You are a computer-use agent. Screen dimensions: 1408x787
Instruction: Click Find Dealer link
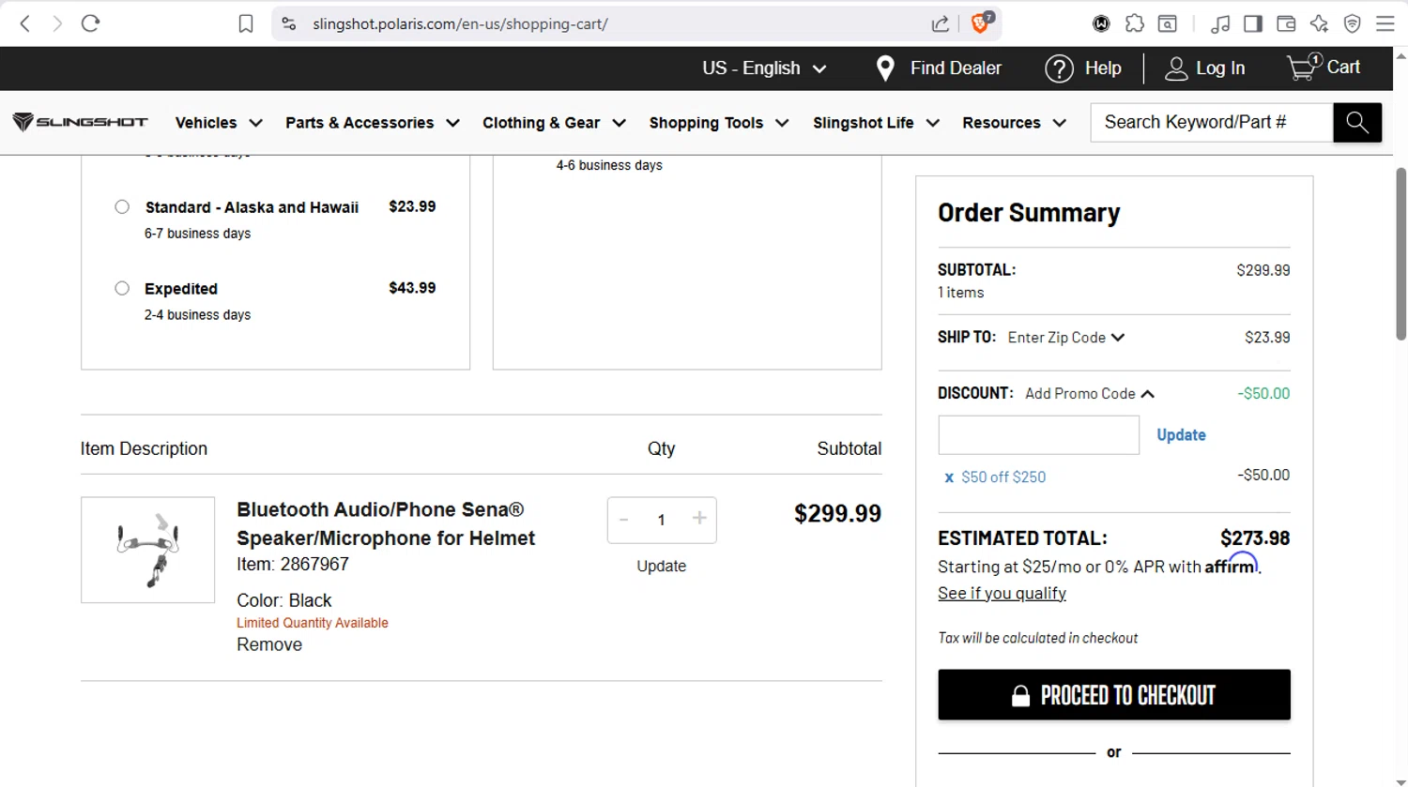pos(956,68)
